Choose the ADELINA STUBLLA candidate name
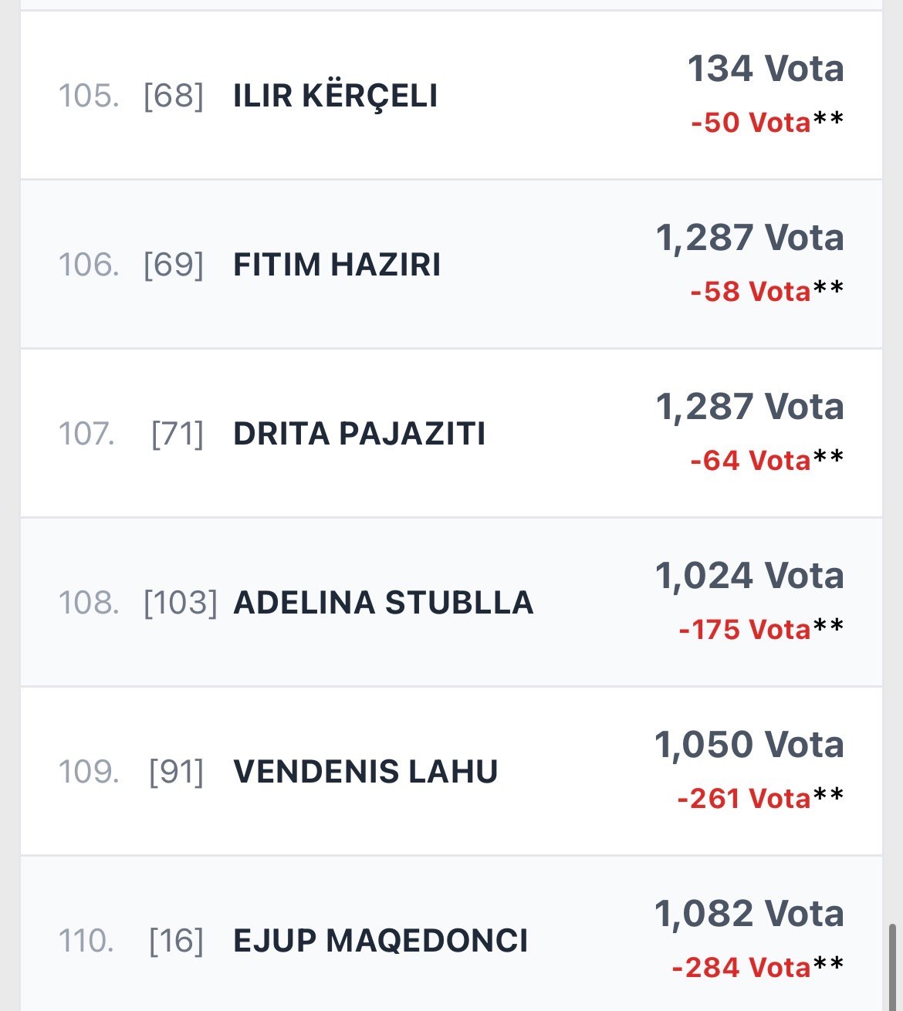 383,603
